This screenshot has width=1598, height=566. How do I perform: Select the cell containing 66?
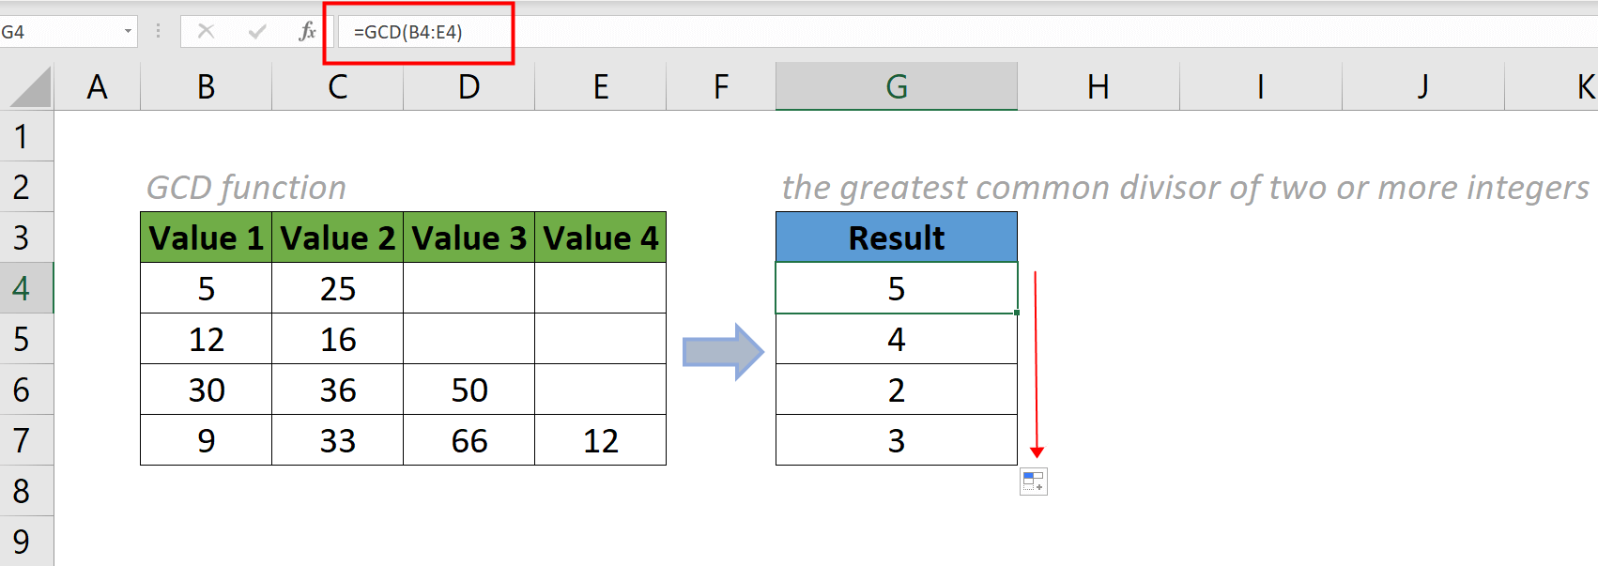469,440
